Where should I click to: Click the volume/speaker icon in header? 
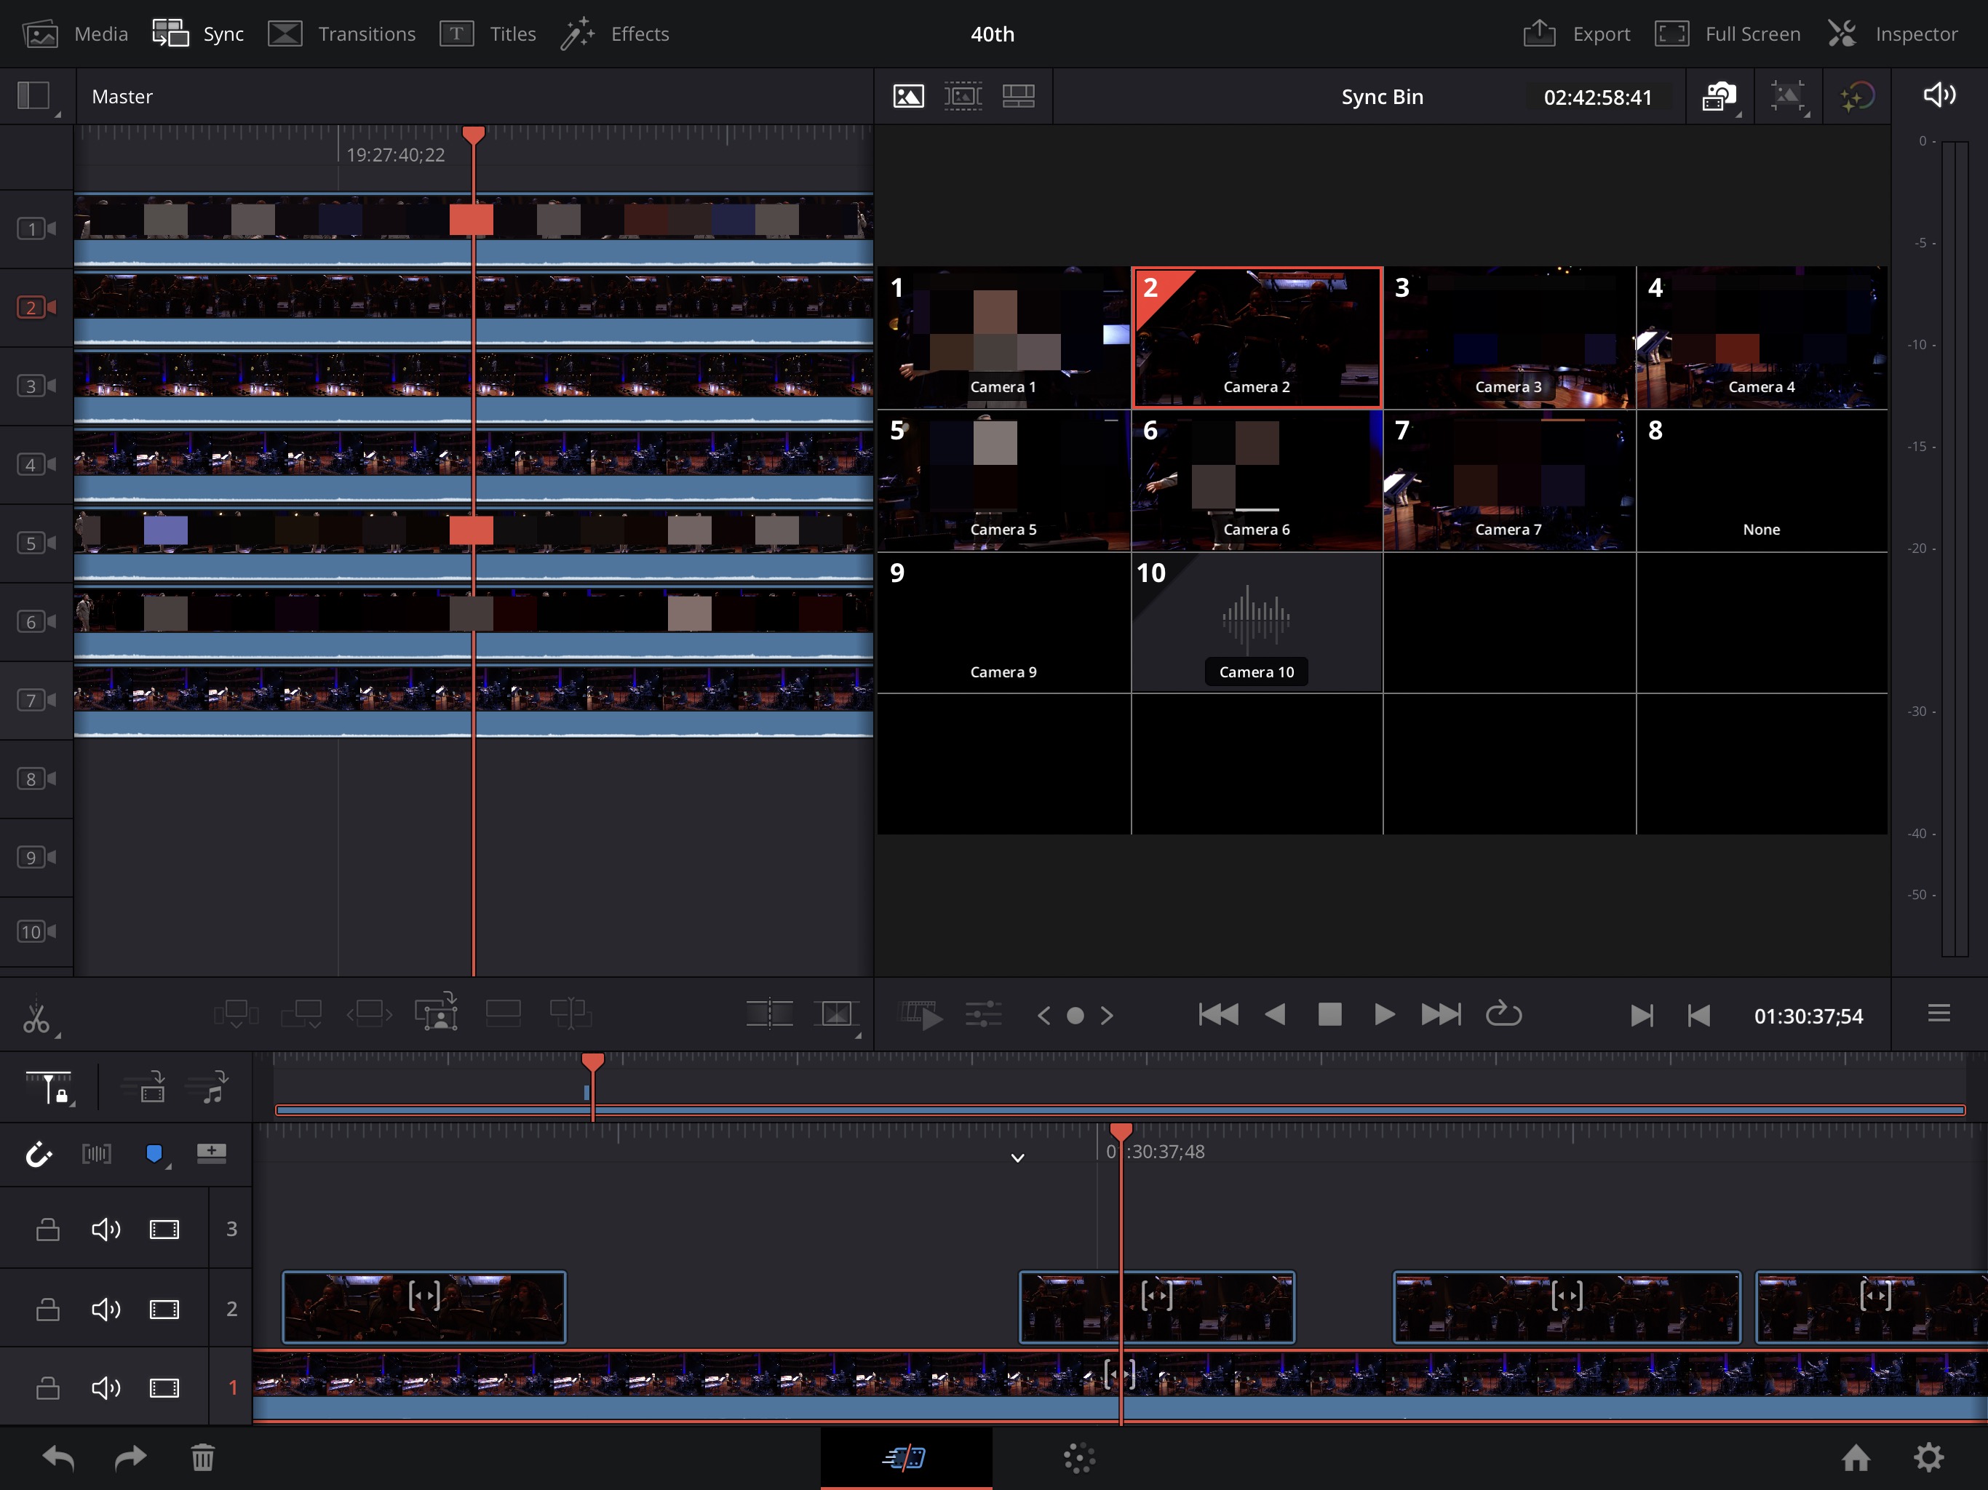[x=1939, y=95]
